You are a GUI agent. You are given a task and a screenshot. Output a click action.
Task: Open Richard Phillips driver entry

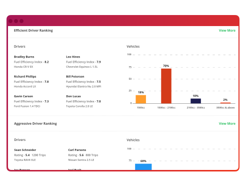point(25,77)
